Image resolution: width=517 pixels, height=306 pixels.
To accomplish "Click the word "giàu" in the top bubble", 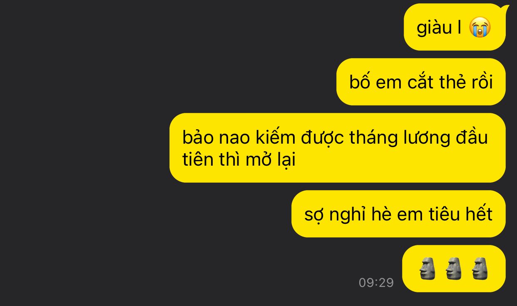I will [x=434, y=28].
